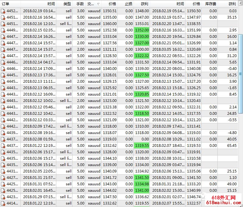Click the icon of sell limit at 1347.50
This screenshot has width=243, height=207.
tap(3, 197)
